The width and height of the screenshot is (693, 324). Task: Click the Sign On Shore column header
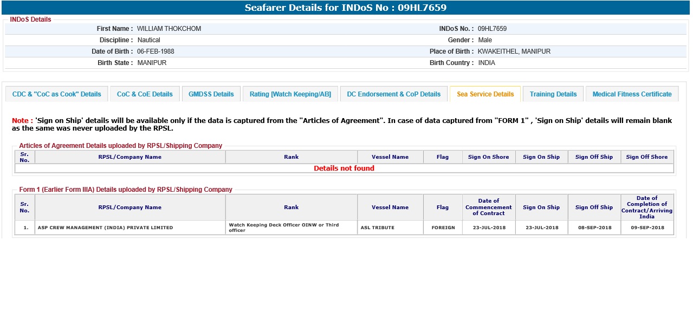pos(488,157)
